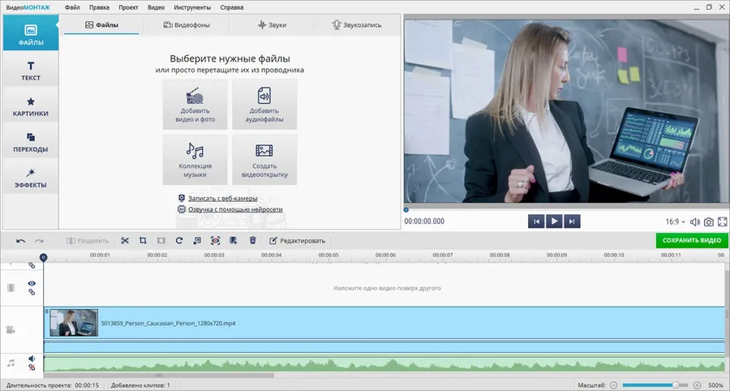Mute the audio track speaker

32,359
